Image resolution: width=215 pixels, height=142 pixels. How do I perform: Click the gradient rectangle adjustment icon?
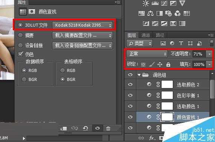point(182,24)
